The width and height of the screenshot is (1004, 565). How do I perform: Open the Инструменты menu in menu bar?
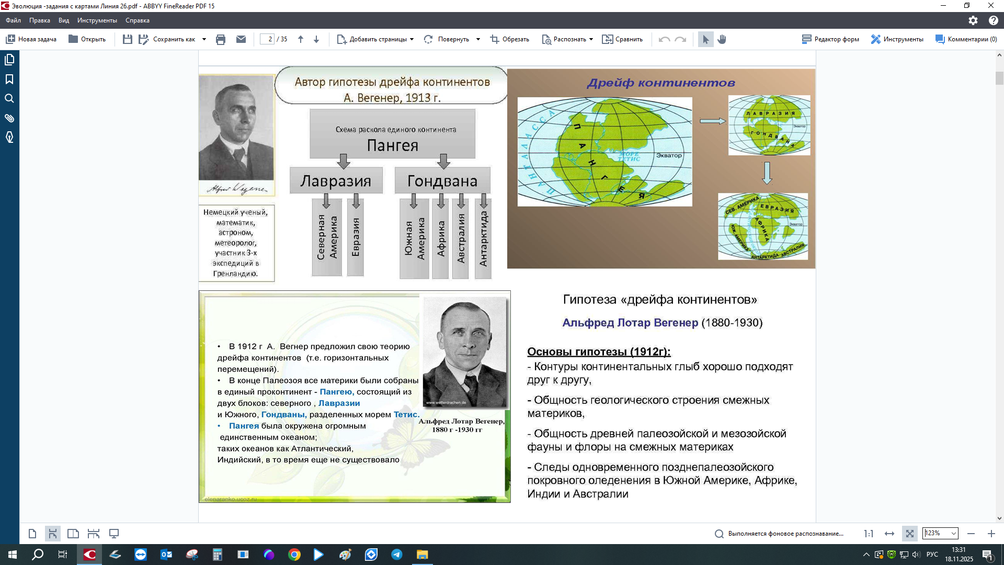click(97, 20)
